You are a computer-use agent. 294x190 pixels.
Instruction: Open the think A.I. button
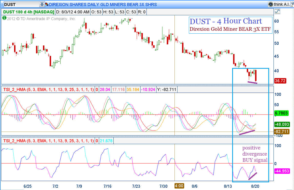279,4
